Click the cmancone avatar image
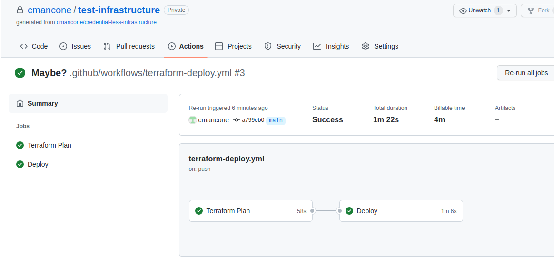This screenshot has height=258, width=554. coord(193,120)
